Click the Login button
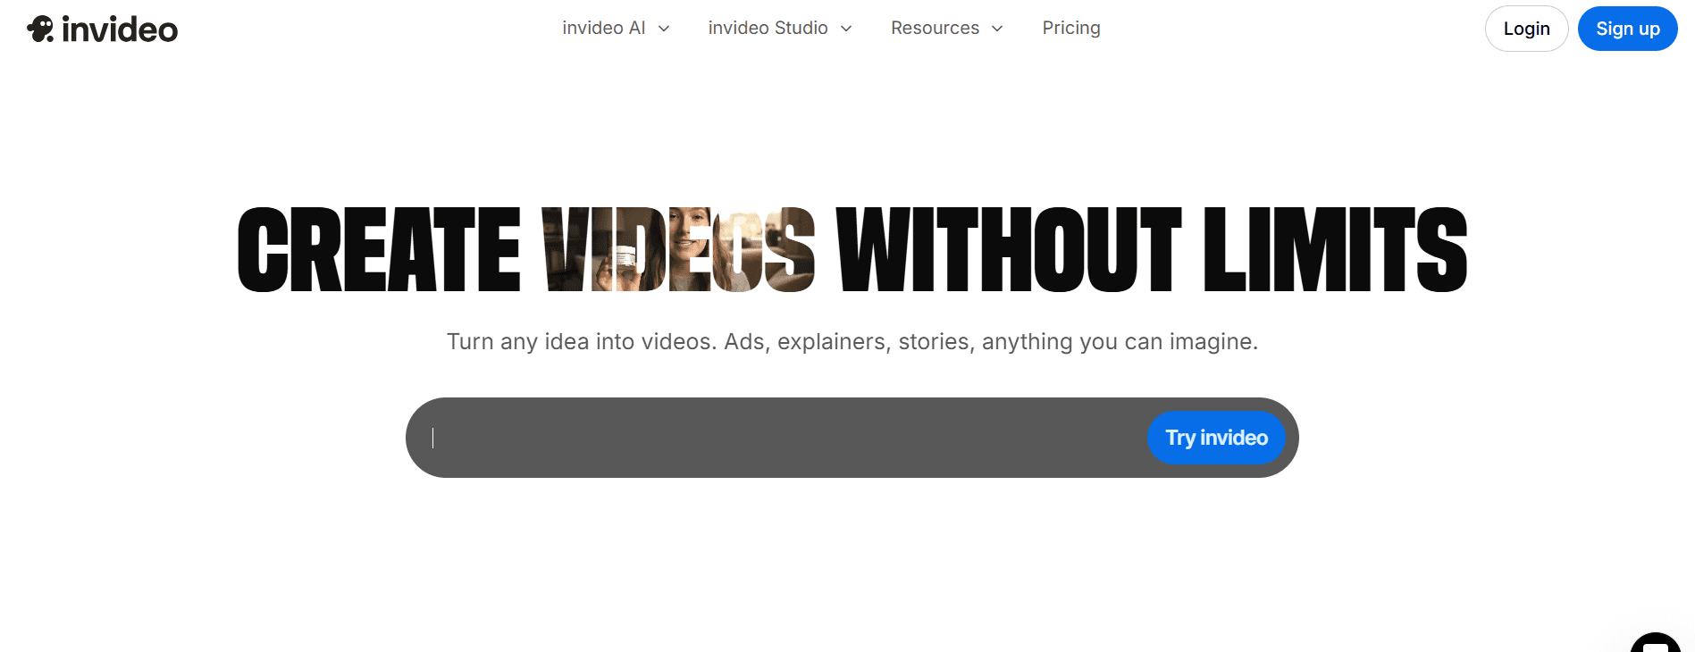The image size is (1695, 652). (x=1526, y=29)
